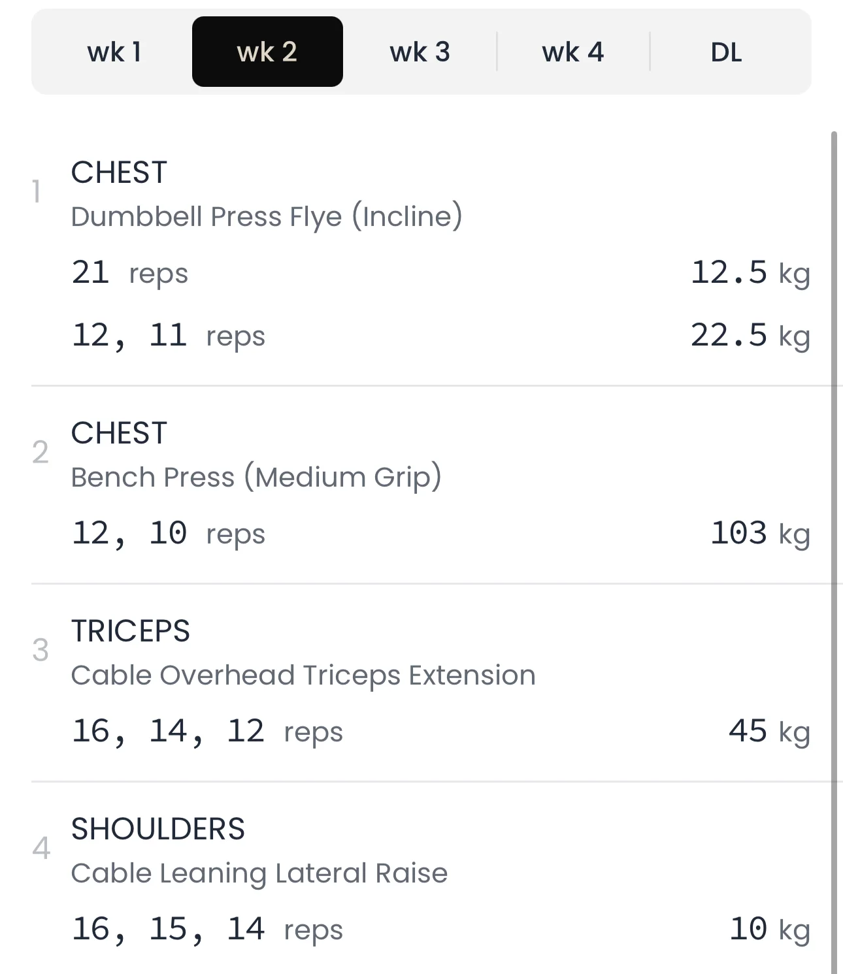Switch to the DL tab

[x=726, y=52]
